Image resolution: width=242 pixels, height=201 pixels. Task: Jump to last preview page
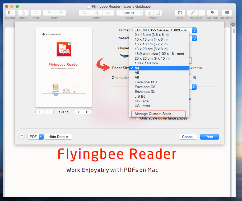87,112
